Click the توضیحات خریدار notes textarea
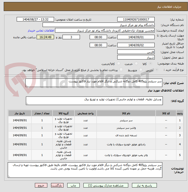Screen dimensions: 188x192 coord(85,170)
